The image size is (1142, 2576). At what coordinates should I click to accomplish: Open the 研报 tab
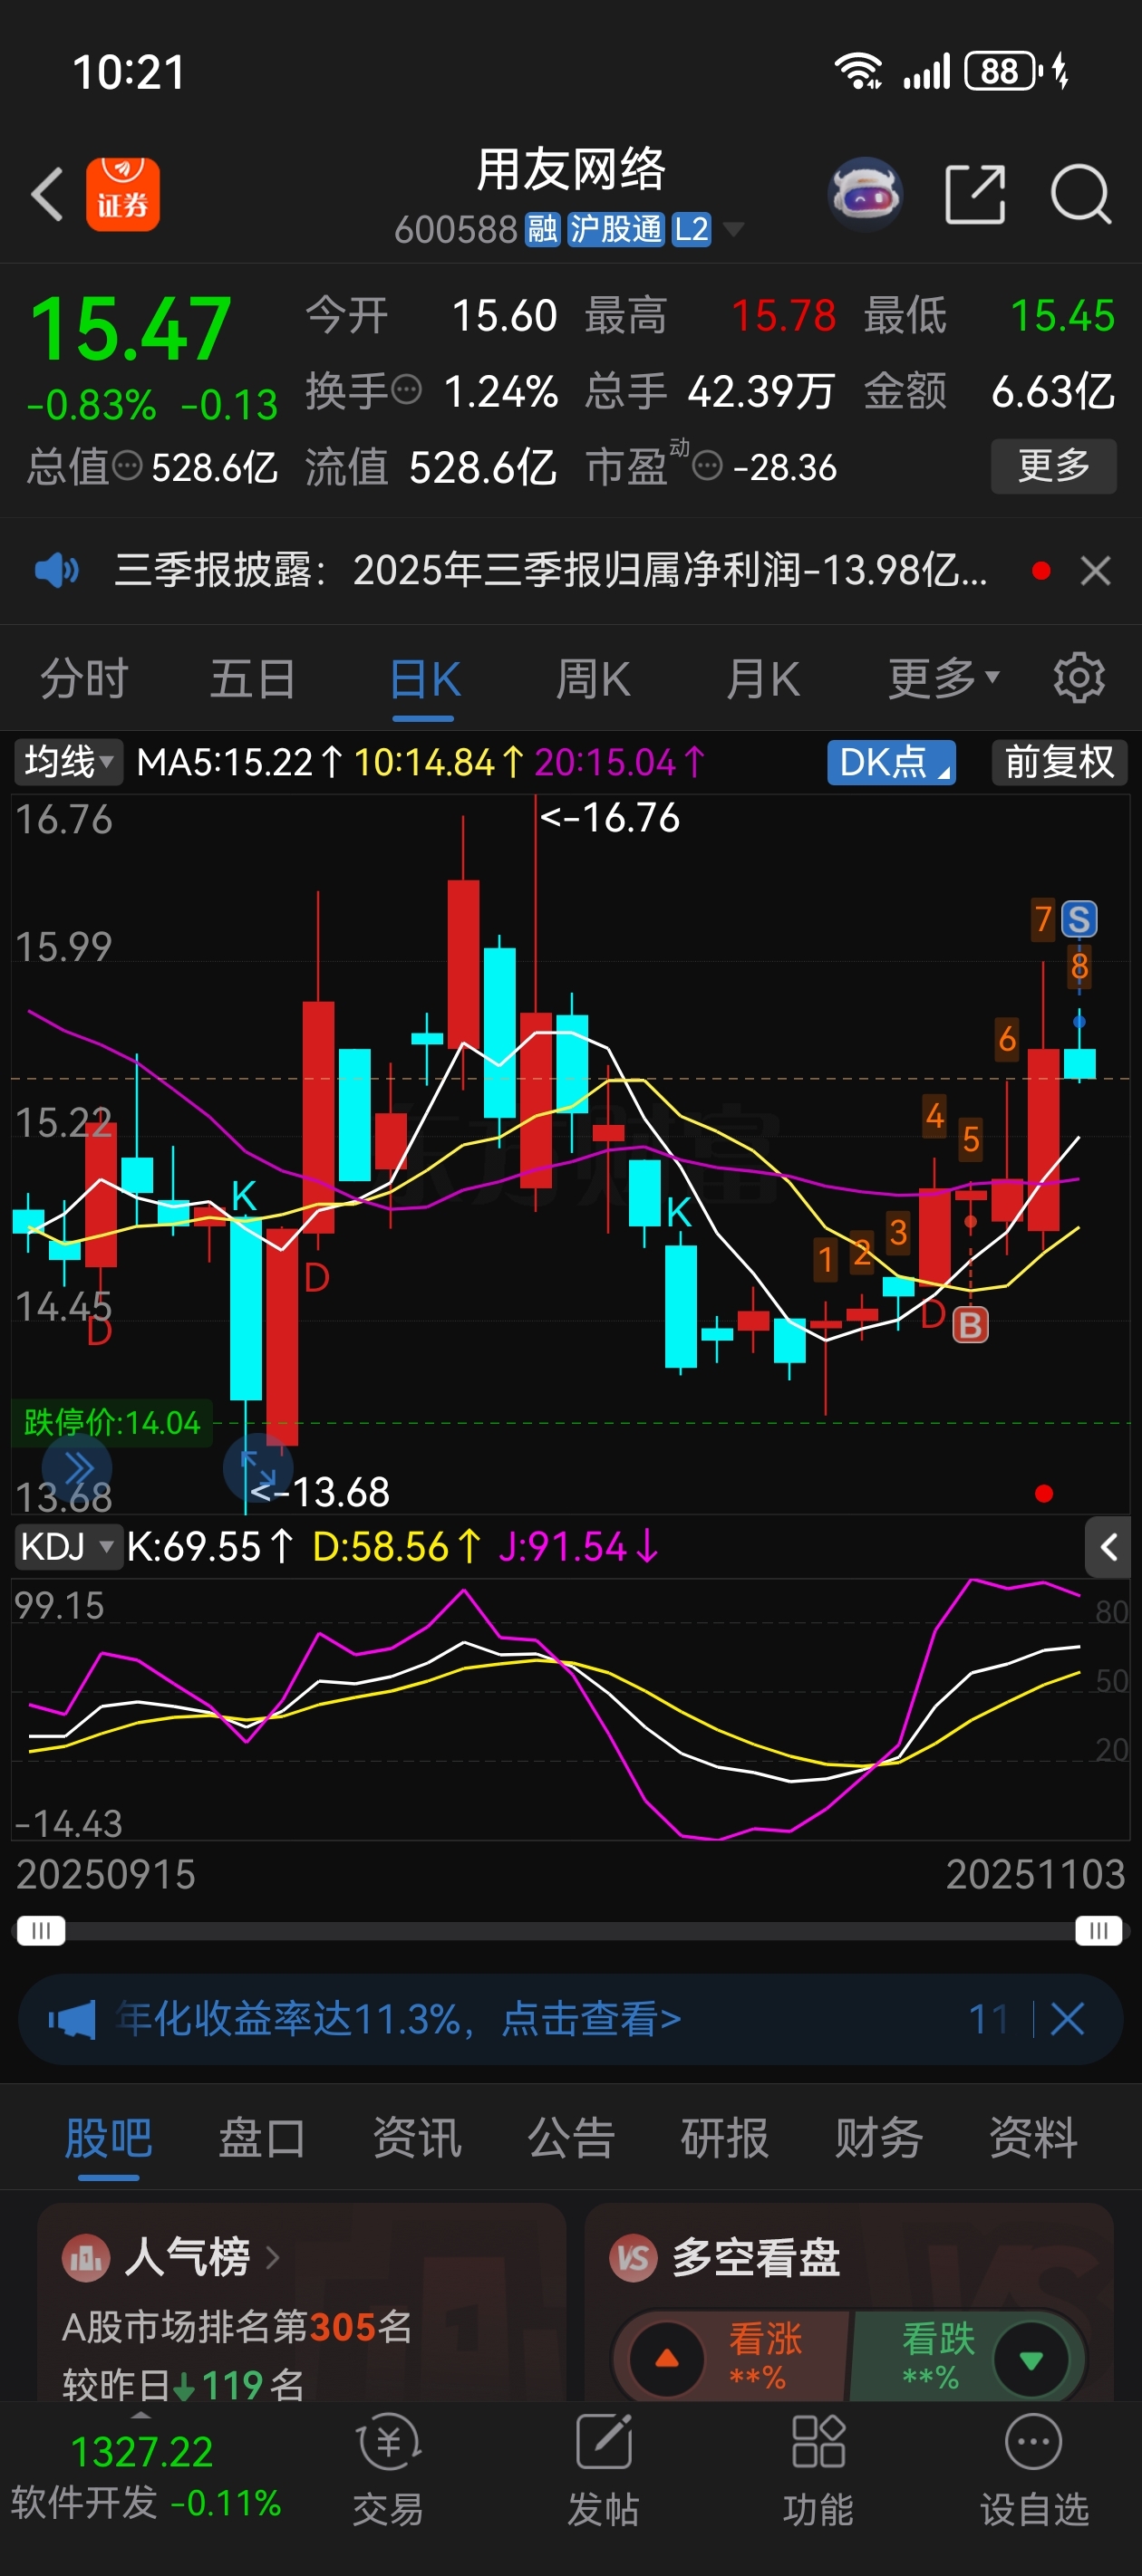pos(725,2138)
